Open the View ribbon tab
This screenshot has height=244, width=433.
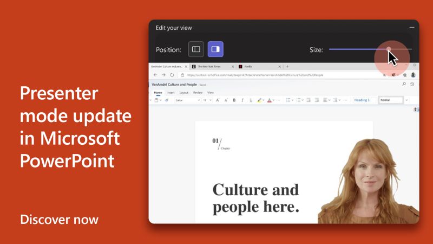[211, 93]
